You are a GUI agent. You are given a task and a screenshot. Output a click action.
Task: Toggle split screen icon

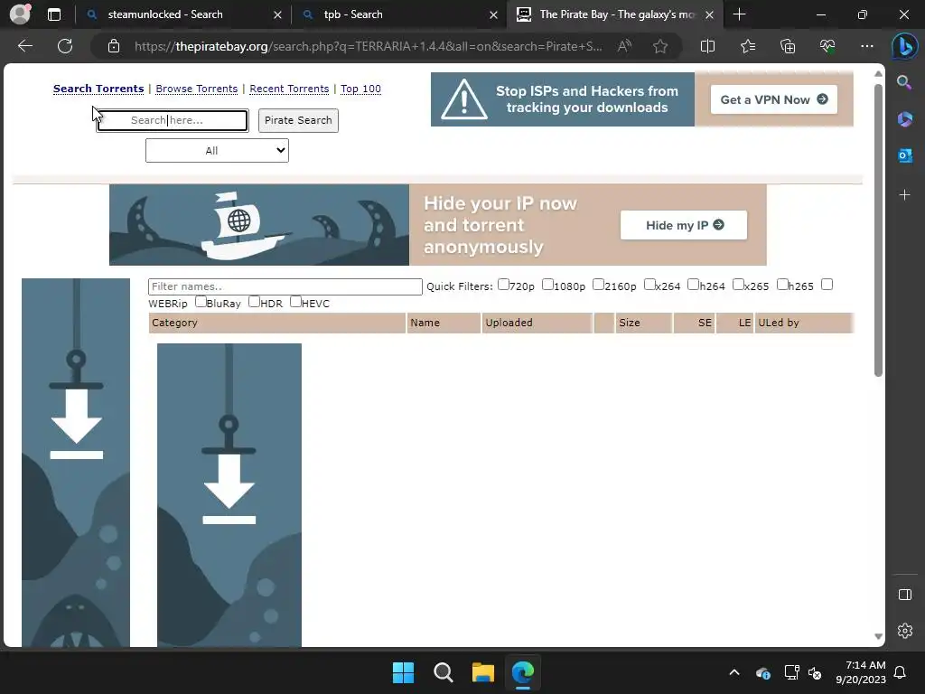pos(707,46)
